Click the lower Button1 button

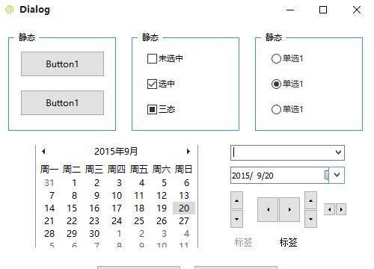coord(62,103)
